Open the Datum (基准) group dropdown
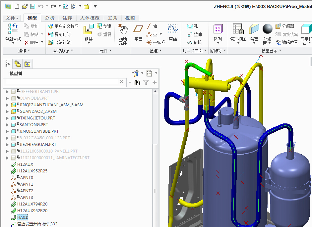 (156, 51)
